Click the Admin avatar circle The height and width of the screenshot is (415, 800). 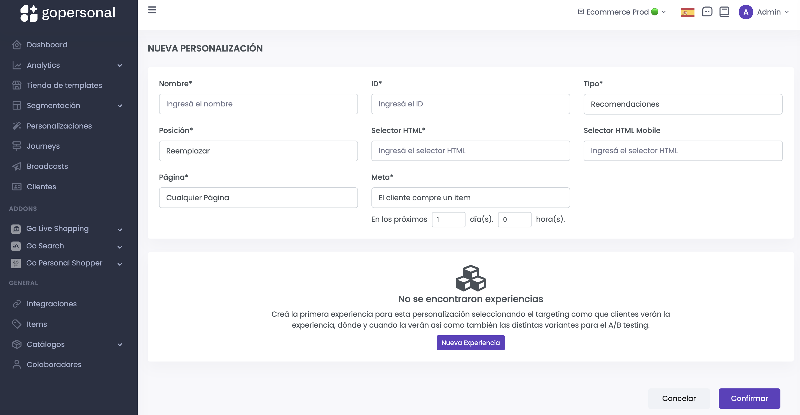pos(745,12)
